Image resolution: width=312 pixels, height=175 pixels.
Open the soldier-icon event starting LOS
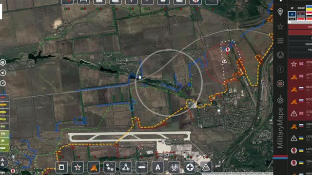(300, 150)
